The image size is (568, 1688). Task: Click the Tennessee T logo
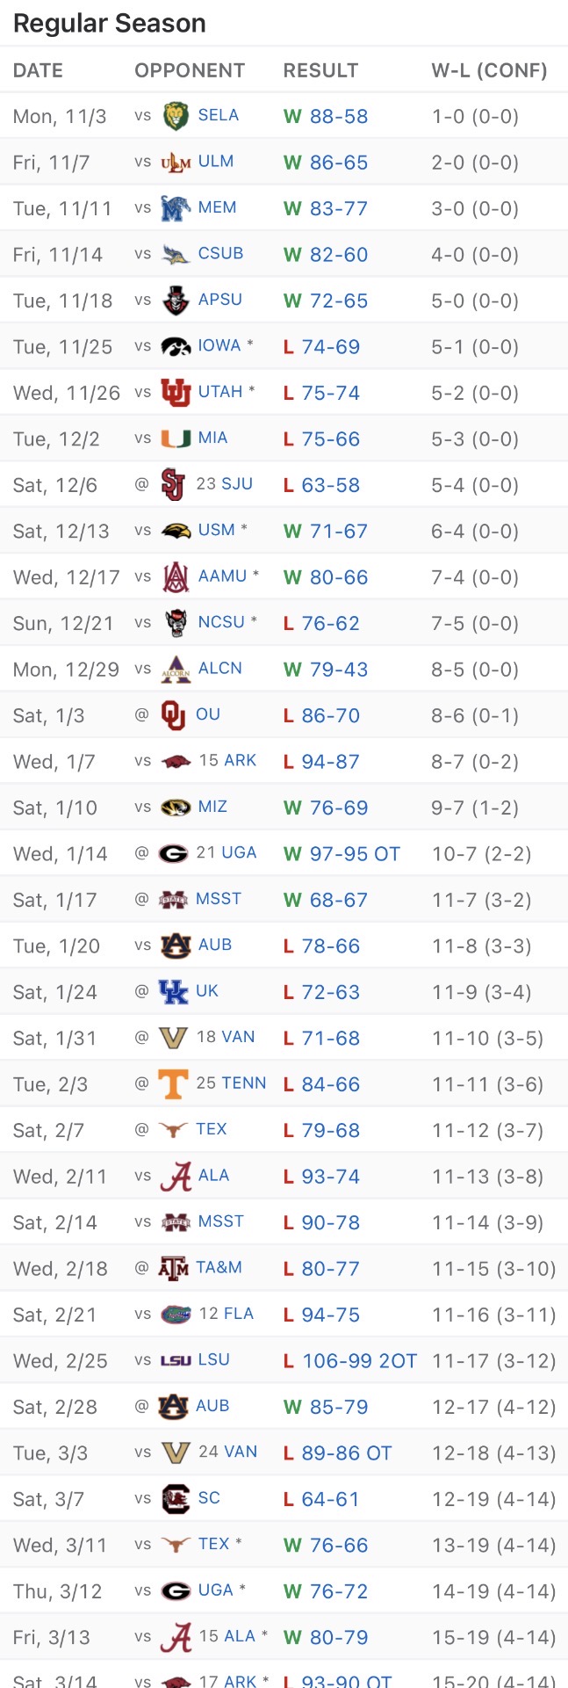tap(174, 1084)
